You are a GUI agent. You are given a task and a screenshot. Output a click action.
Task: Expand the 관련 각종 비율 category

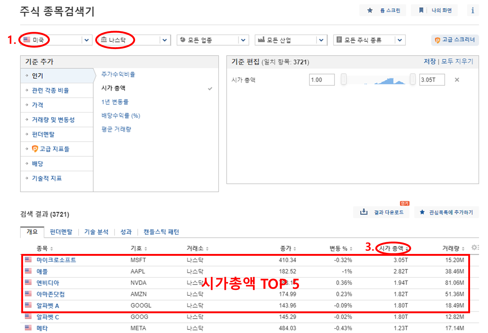(57, 90)
